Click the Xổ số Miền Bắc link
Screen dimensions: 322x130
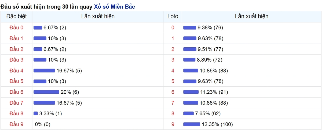(x=115, y=7)
